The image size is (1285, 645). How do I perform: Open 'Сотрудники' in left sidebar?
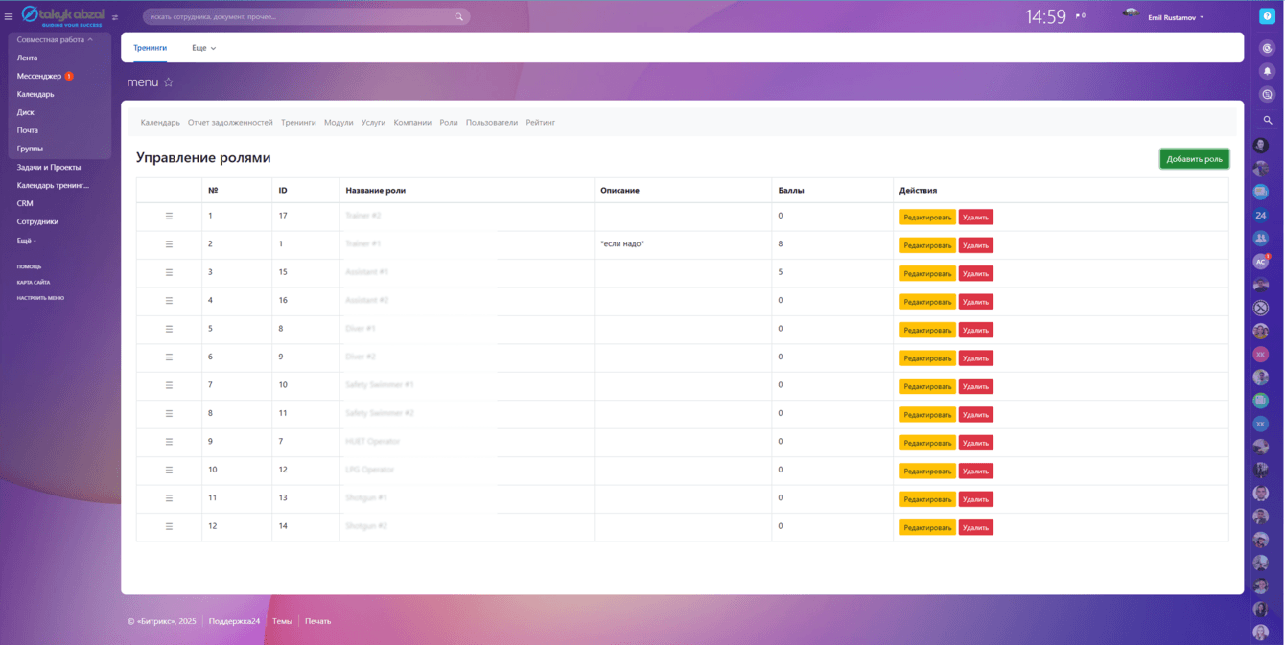(37, 221)
